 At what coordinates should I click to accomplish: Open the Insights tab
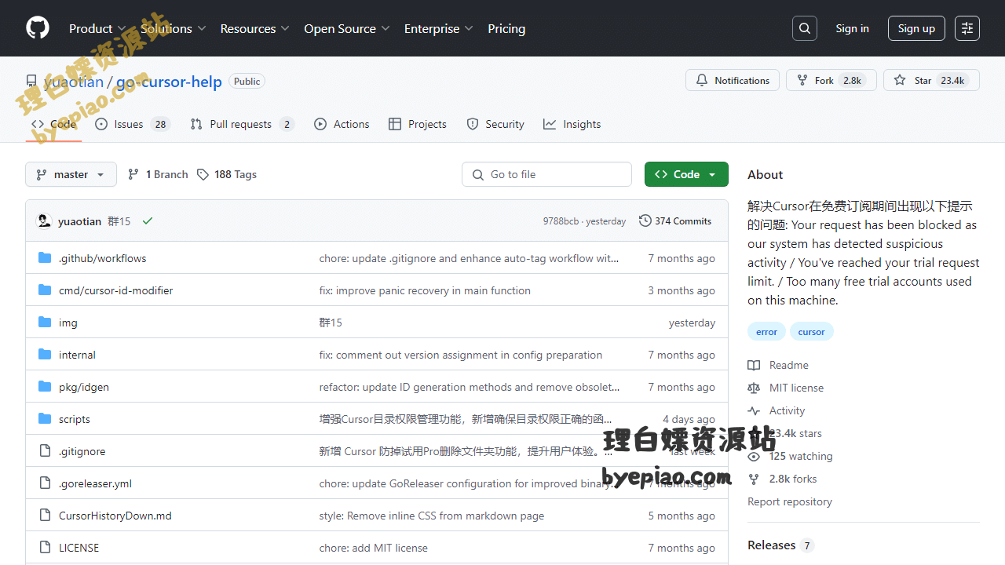572,124
